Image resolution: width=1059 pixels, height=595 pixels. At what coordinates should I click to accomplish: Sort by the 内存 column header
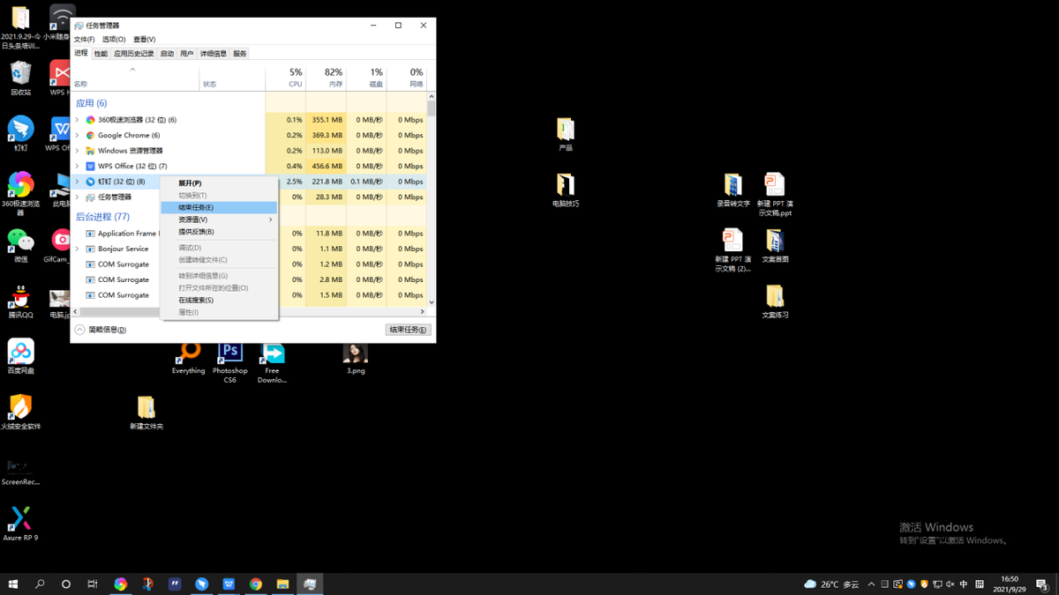[326, 78]
